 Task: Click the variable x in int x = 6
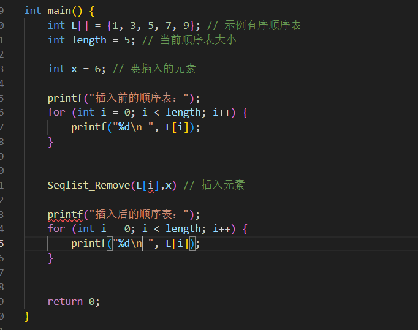(x=74, y=69)
